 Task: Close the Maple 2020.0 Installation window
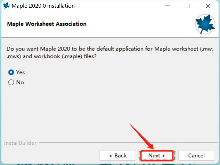tap(208, 6)
